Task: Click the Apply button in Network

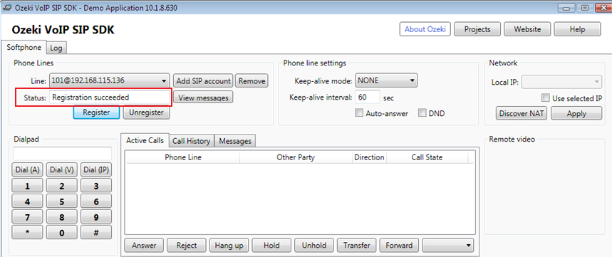Action: (576, 113)
